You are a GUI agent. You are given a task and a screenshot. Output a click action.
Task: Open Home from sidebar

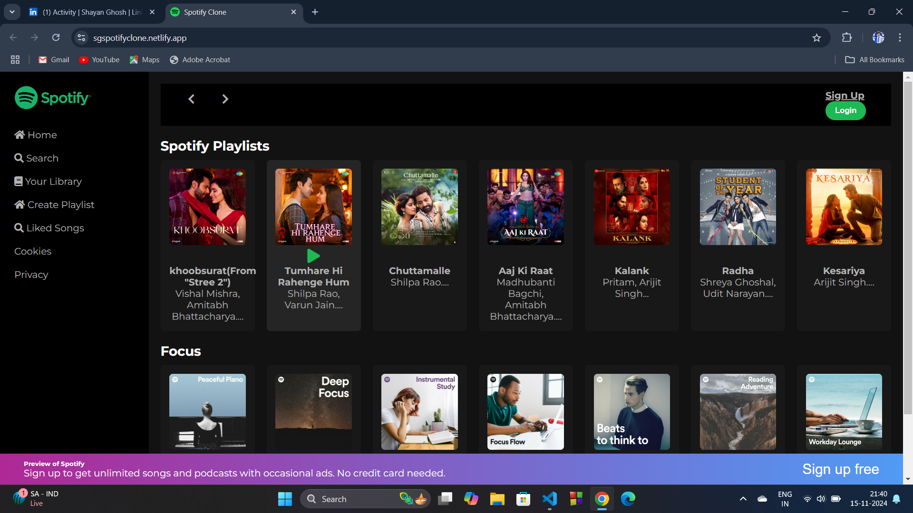point(36,135)
